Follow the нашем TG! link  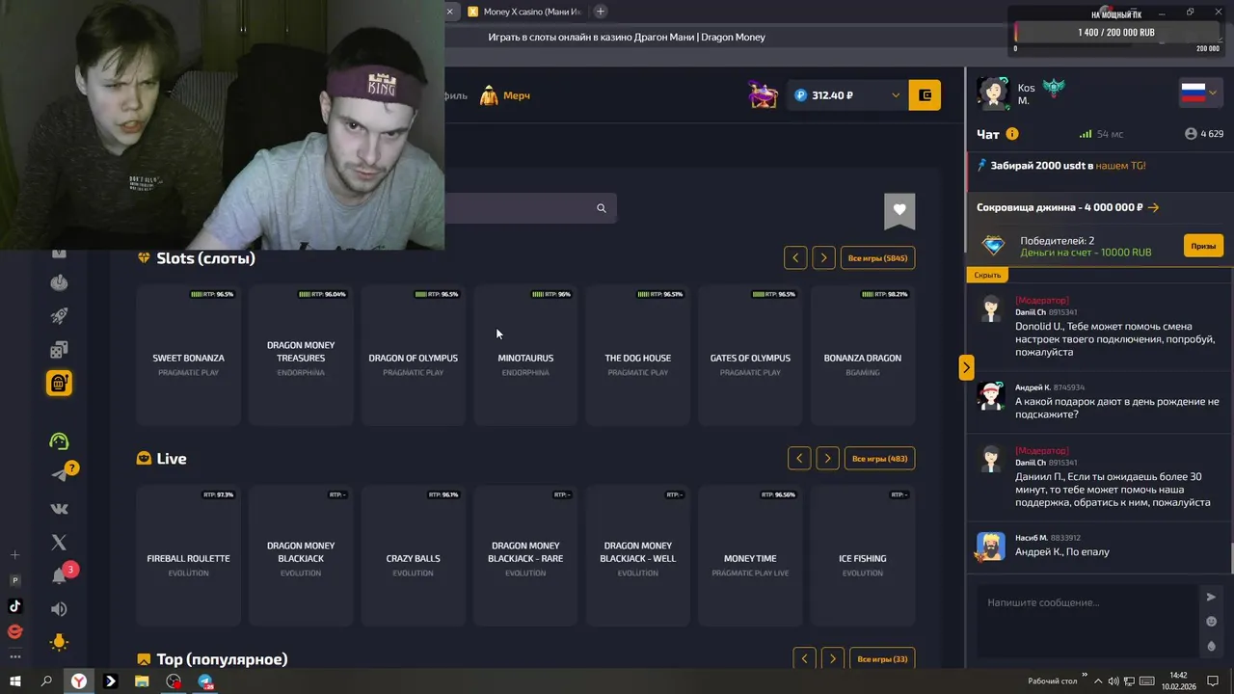(1120, 166)
